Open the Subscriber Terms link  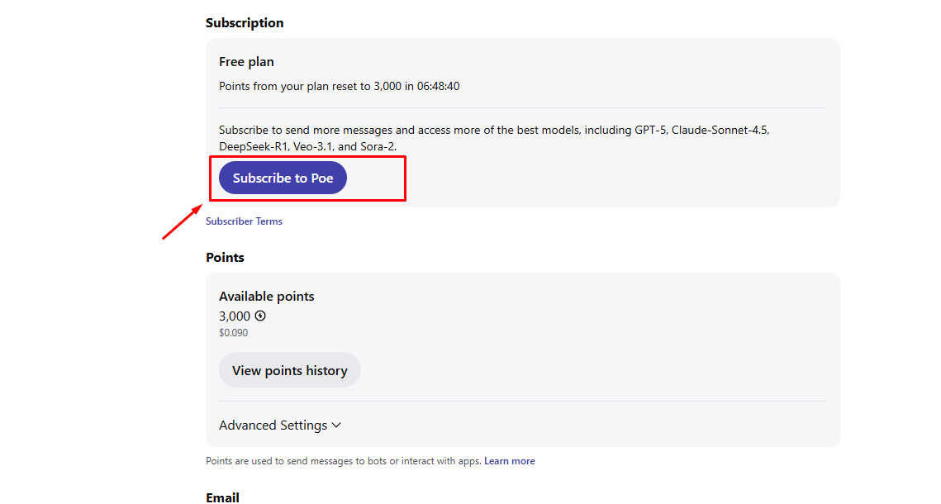(x=244, y=221)
